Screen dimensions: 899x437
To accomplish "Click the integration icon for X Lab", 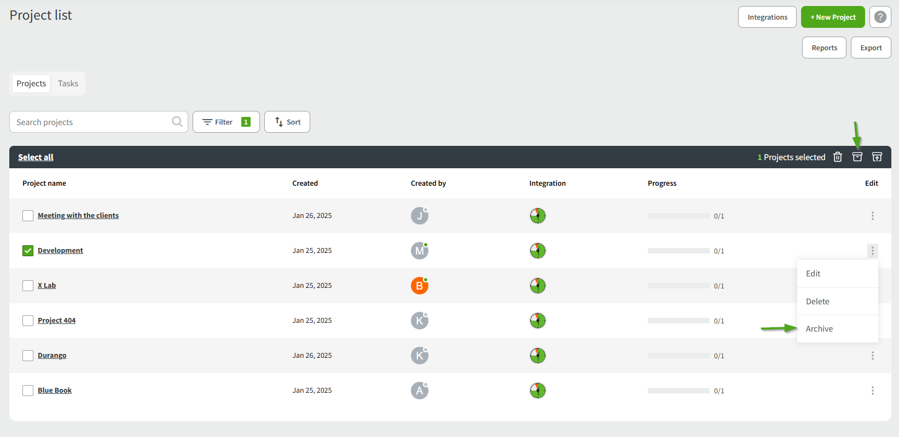I will click(537, 286).
